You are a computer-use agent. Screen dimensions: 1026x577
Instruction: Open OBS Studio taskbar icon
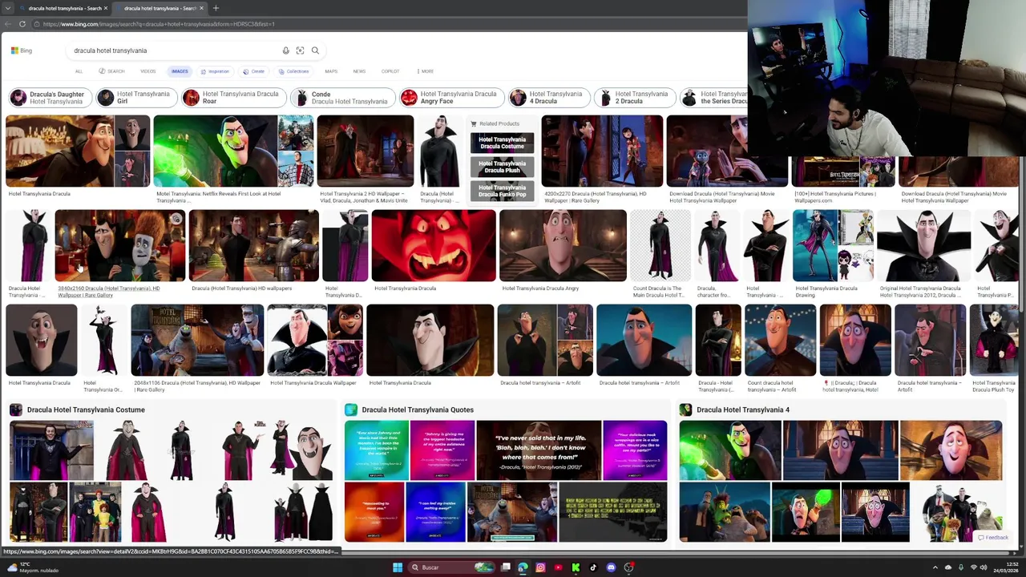(x=628, y=567)
